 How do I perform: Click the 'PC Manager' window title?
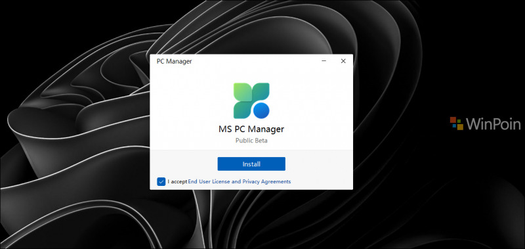click(174, 61)
